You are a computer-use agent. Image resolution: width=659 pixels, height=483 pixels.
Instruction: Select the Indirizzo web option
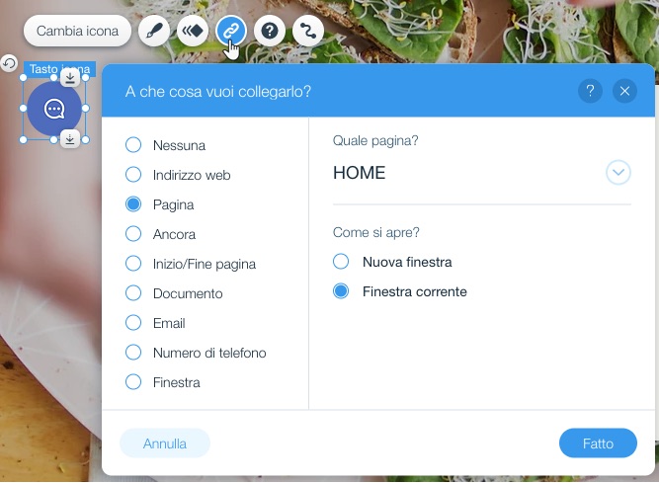pos(178,175)
